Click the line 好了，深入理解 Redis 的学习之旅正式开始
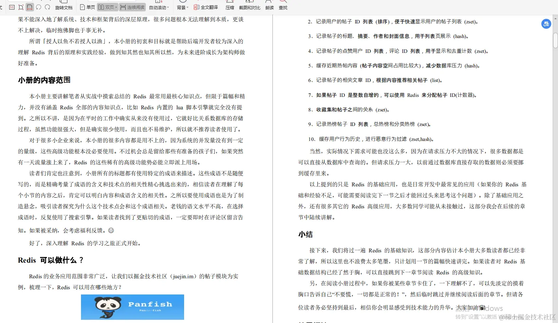Screen dimensions: 558x323 86,243
